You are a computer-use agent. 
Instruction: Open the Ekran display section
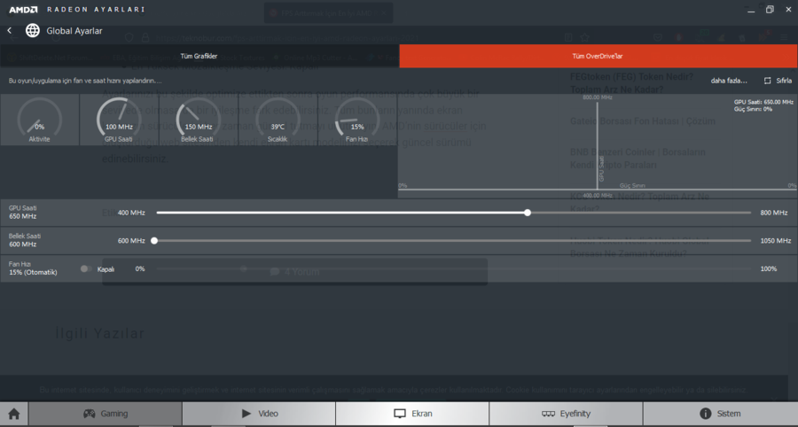pyautogui.click(x=412, y=414)
